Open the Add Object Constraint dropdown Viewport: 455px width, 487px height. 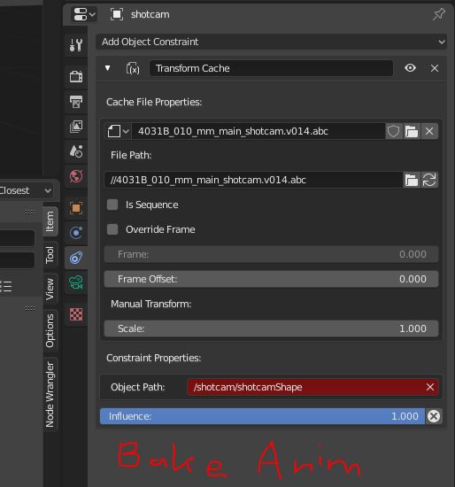point(271,42)
